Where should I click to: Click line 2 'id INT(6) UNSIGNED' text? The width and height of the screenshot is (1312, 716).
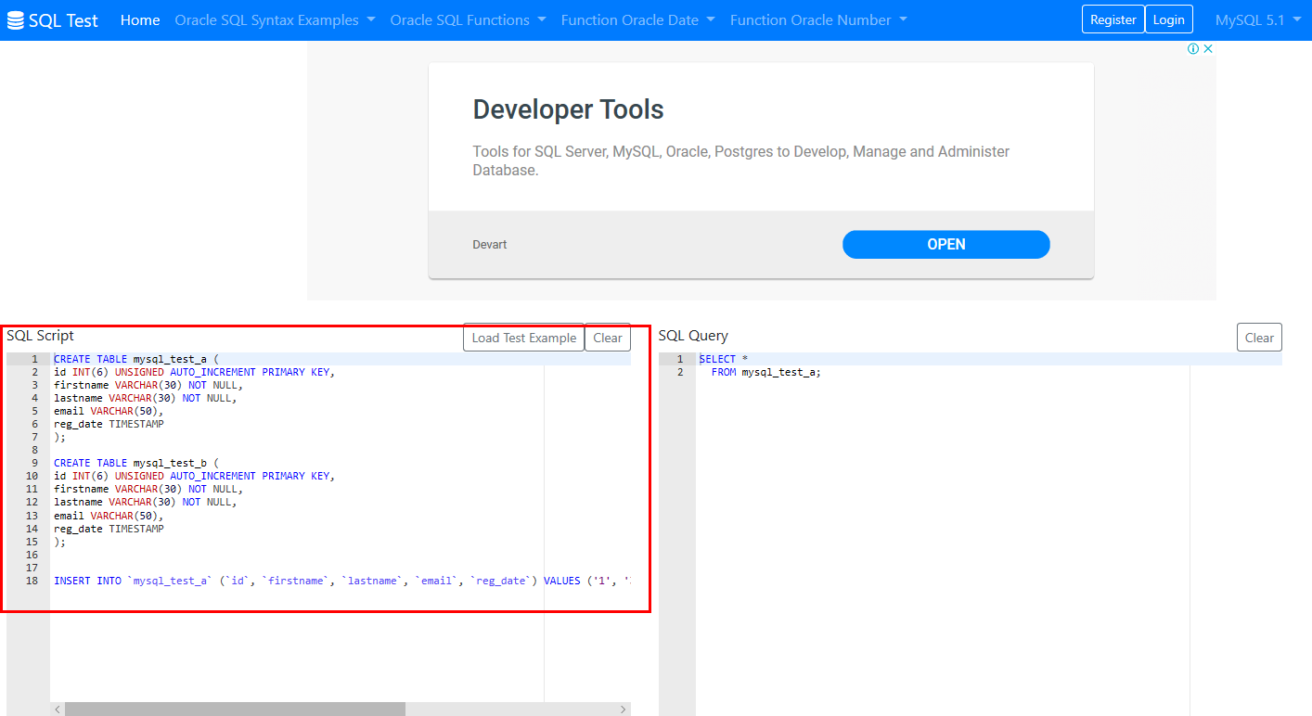pyautogui.click(x=109, y=372)
